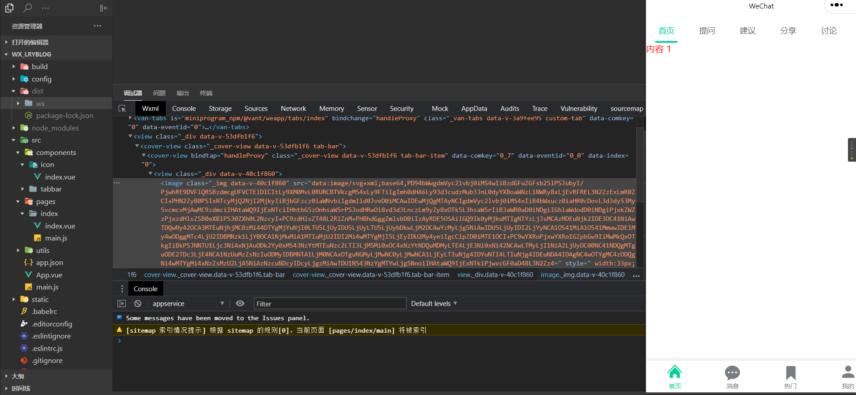The width and height of the screenshot is (856, 395).
Task: Open .eslintignore file
Action: coord(51,336)
